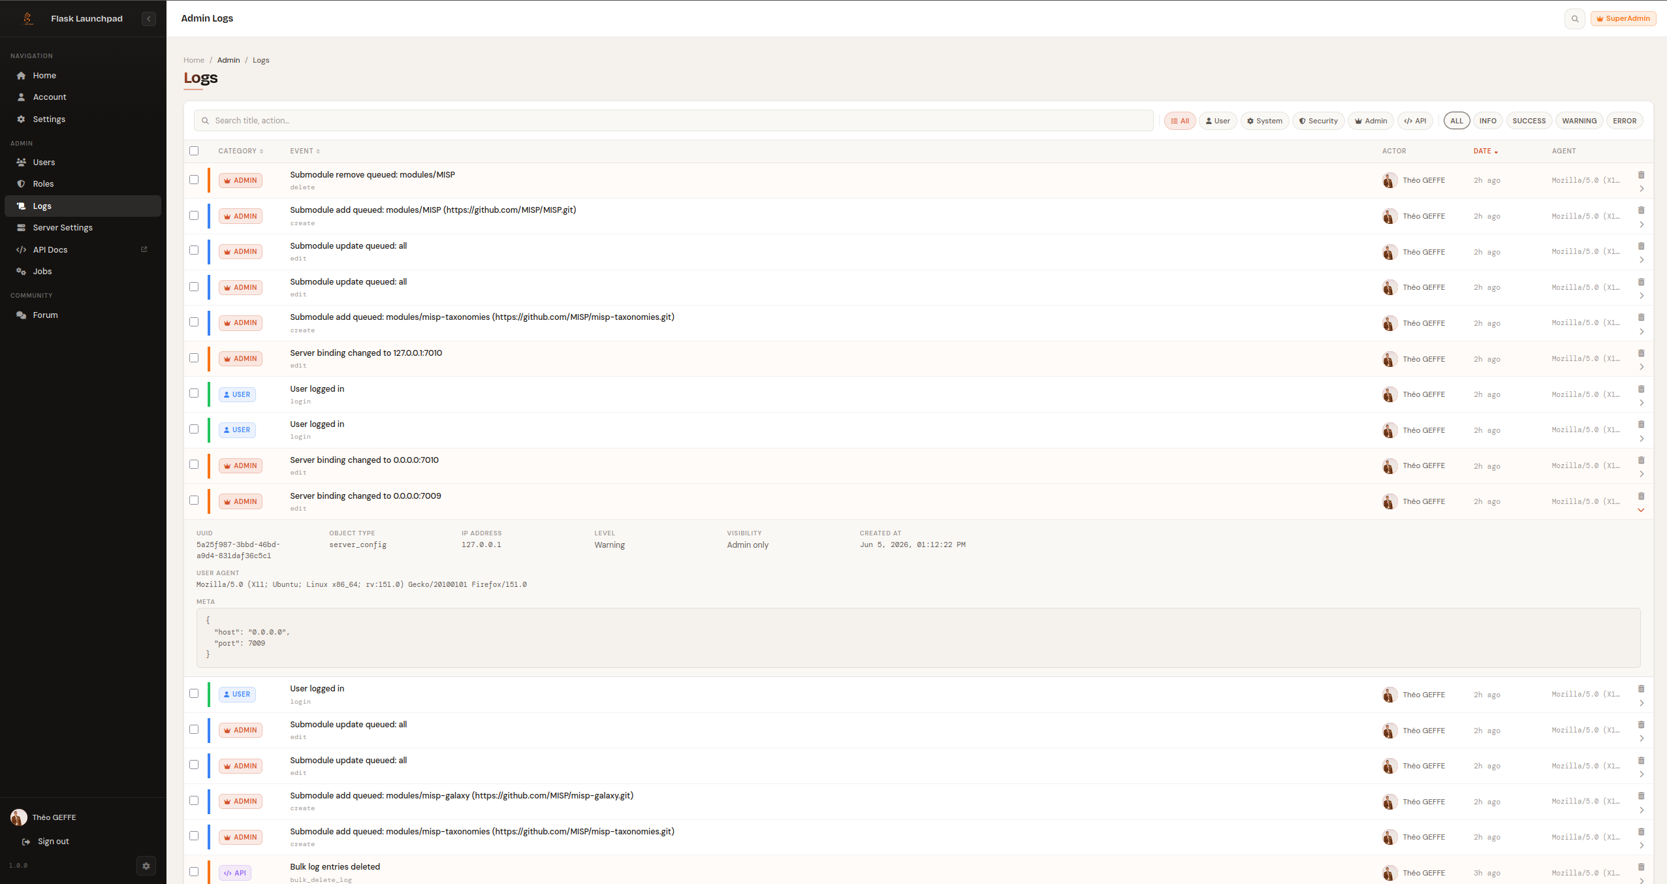The height and width of the screenshot is (884, 1667).
Task: Show only ERROR level logs
Action: pyautogui.click(x=1625, y=121)
